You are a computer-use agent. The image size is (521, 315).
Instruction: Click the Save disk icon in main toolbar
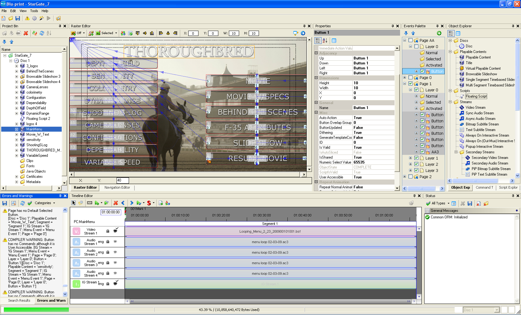coord(18,18)
